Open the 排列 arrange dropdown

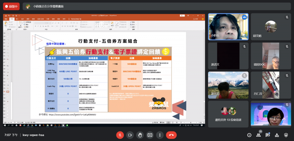(x=112, y=24)
